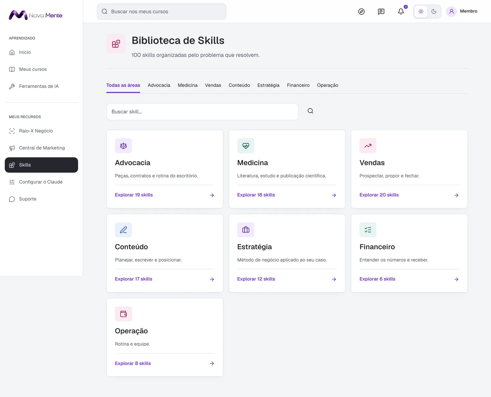Click the Advocacia scales icon
This screenshot has height=397, width=491.
click(123, 146)
